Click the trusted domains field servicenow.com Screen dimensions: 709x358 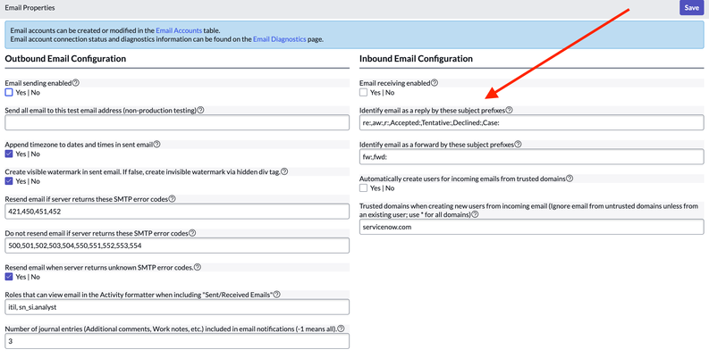click(x=532, y=227)
